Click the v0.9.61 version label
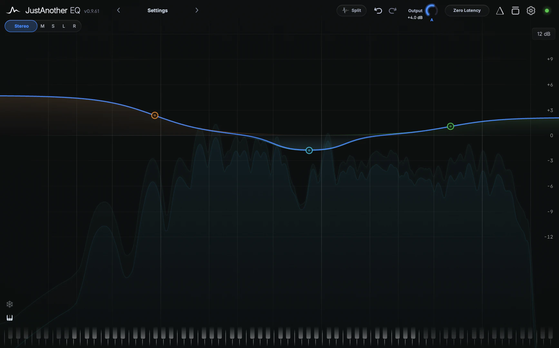This screenshot has width=559, height=348. tap(92, 11)
